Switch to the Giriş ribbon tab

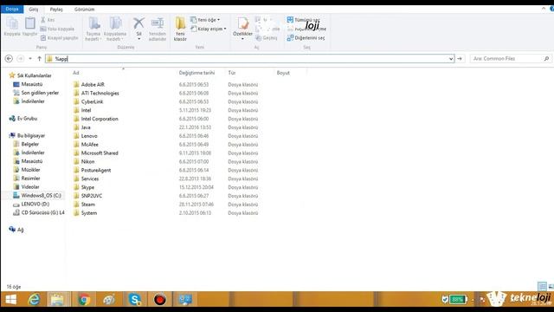click(34, 10)
